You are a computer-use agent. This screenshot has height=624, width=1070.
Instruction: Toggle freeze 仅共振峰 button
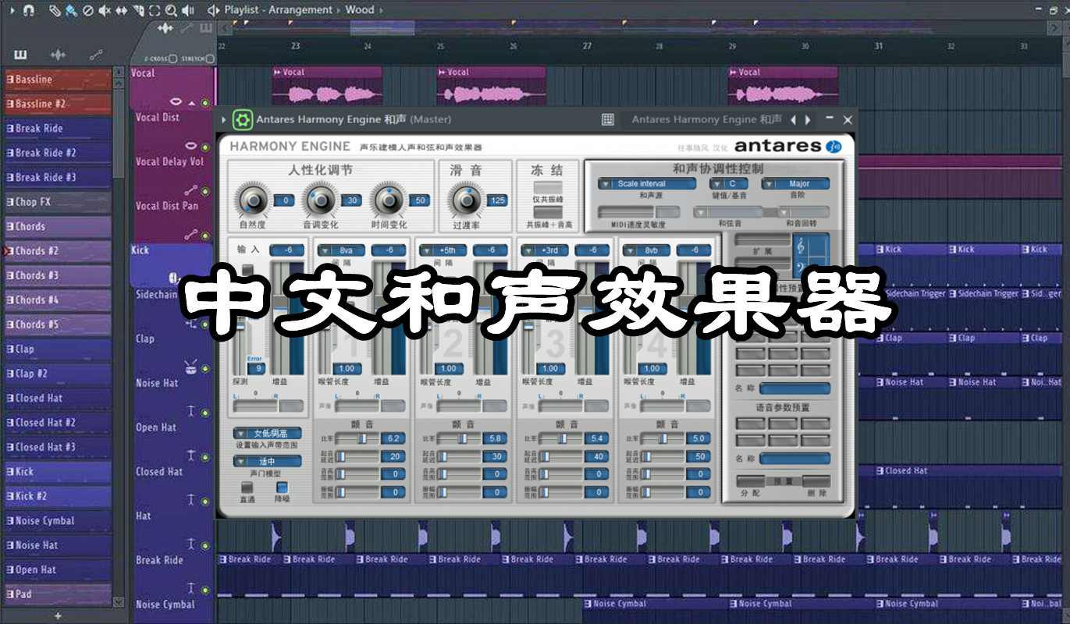(x=547, y=187)
